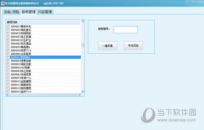Check the box of highlighted (000501) row
The height and width of the screenshot is (130, 204).
point(8,57)
